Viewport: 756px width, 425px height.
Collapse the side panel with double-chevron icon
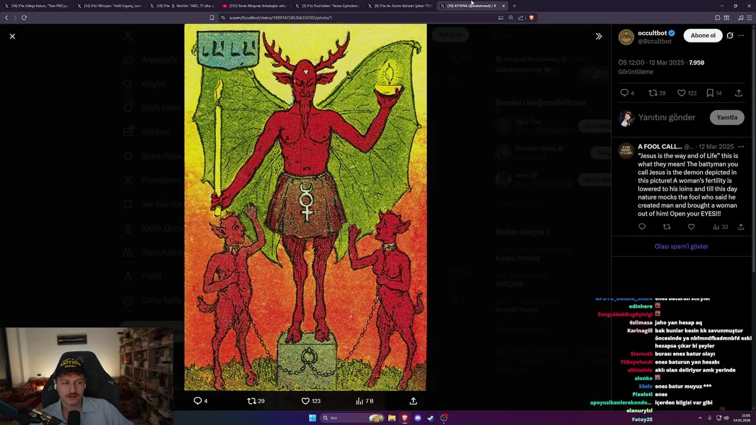coord(599,36)
